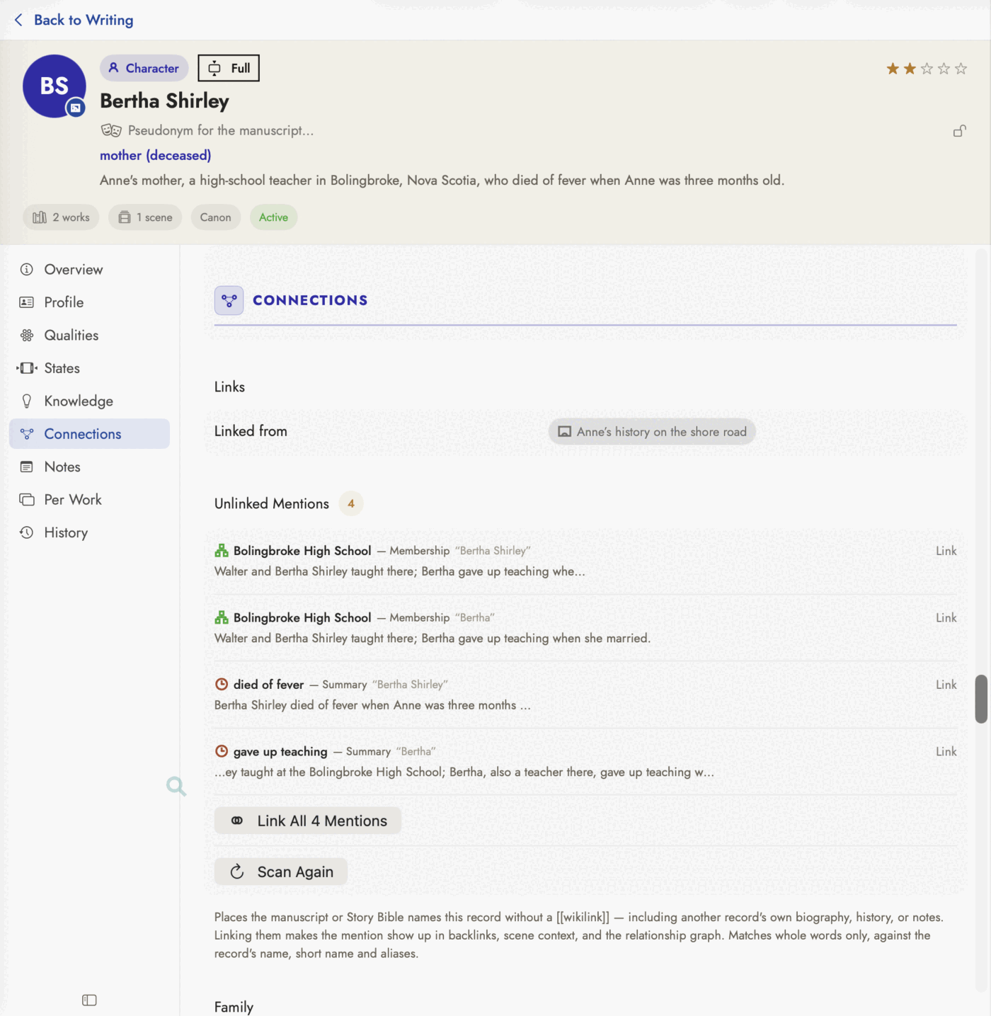Open the Qualities section
The height and width of the screenshot is (1016, 991).
coord(89,335)
